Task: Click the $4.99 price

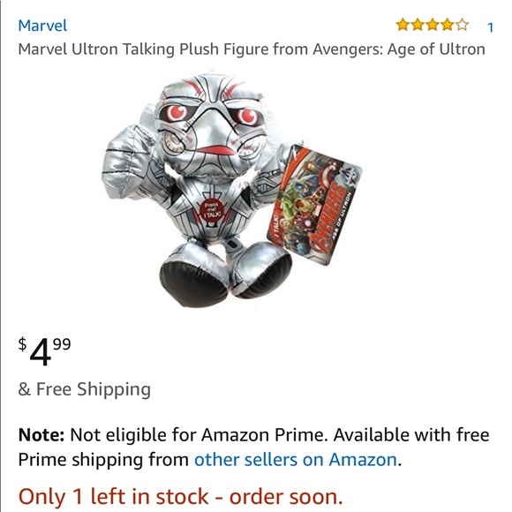Action: tap(44, 352)
